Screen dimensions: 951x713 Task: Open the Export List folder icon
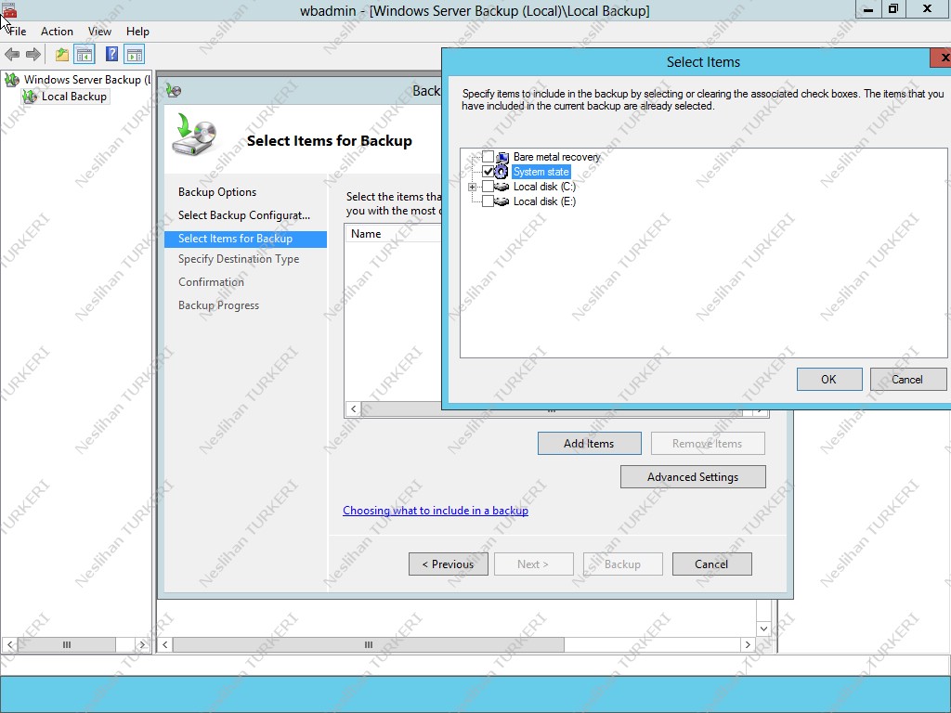[x=60, y=54]
